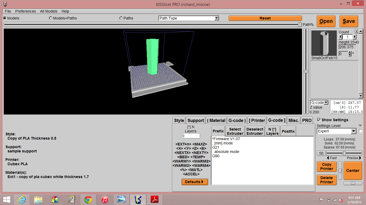366x205 pixels.
Task: Open the Picasa icon on the taskbar
Action: point(55,200)
